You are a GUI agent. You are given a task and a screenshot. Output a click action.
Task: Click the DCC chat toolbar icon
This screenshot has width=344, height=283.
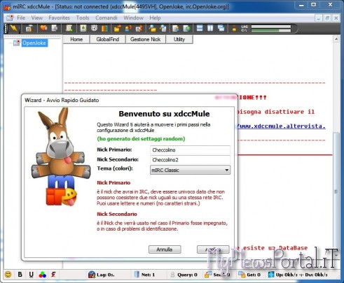click(x=128, y=28)
